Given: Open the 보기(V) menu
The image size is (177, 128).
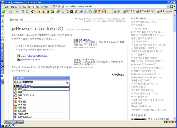Looking at the screenshot, I should tap(23, 7).
